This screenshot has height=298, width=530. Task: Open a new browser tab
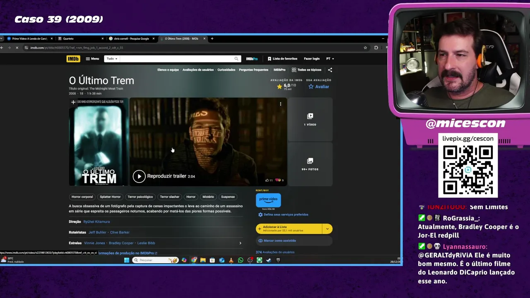click(212, 38)
